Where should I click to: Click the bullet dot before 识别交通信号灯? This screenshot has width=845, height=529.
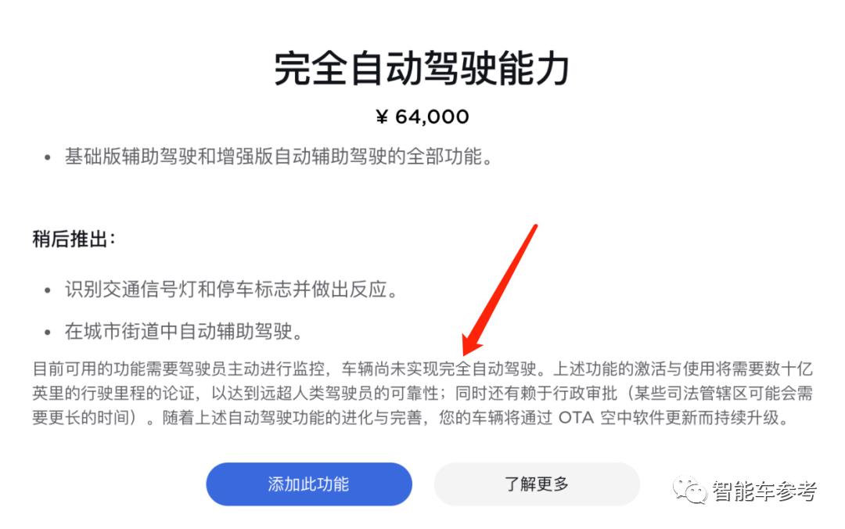click(x=48, y=291)
